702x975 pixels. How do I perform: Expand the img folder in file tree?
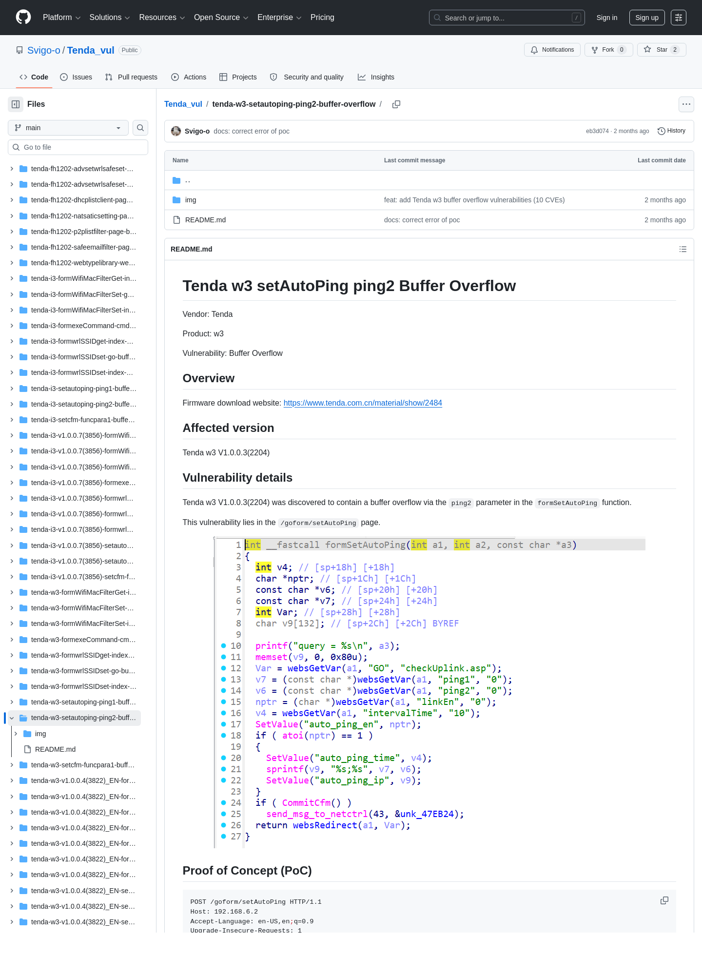click(16, 734)
